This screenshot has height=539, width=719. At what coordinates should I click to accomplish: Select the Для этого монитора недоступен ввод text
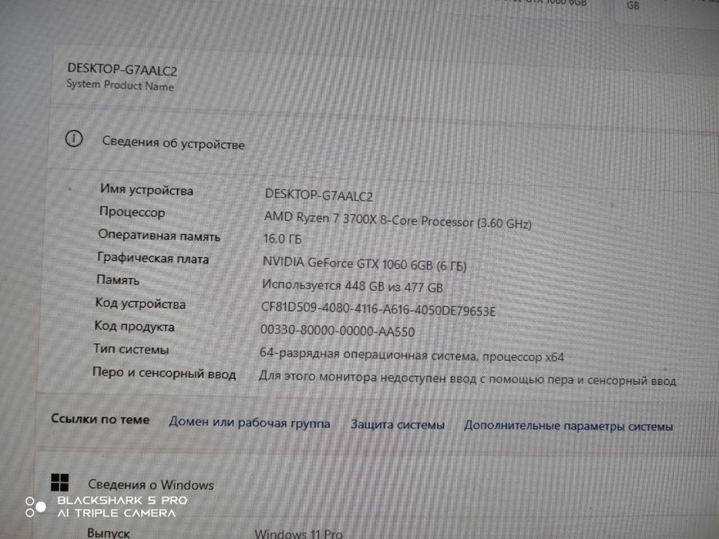click(468, 379)
